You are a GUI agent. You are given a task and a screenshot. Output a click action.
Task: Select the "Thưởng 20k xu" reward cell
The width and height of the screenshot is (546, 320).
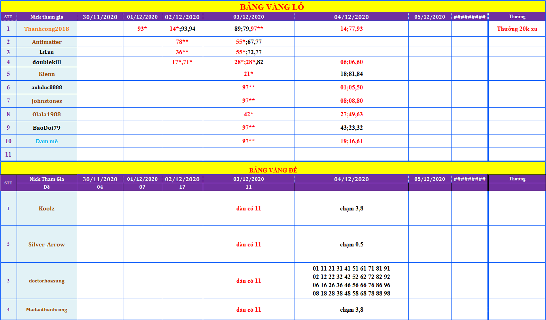[x=517, y=29]
